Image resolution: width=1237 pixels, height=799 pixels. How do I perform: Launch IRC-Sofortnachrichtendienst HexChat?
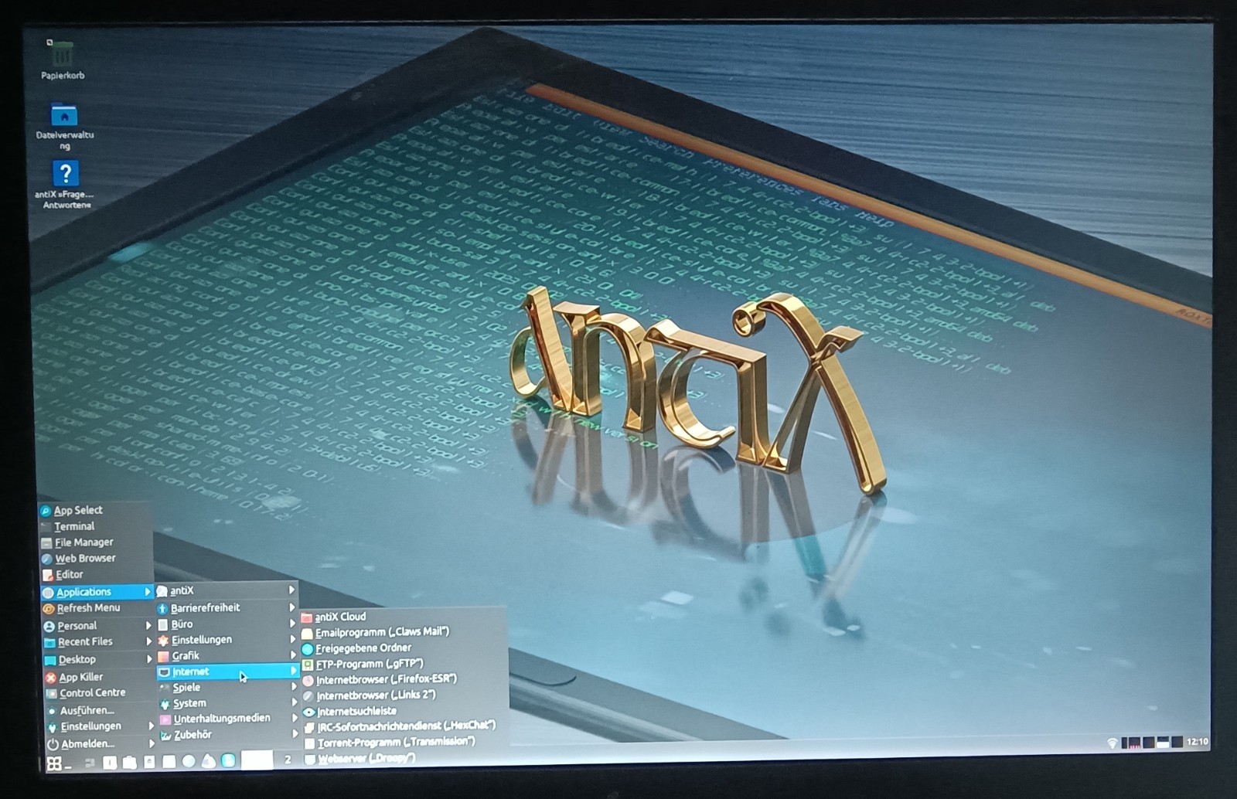tap(405, 726)
